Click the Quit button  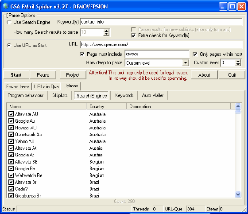point(232,75)
